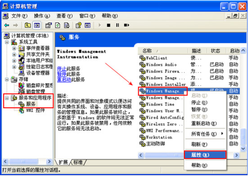
Task: Choose 重新启动(E) in the context menu
Action: tap(205, 123)
